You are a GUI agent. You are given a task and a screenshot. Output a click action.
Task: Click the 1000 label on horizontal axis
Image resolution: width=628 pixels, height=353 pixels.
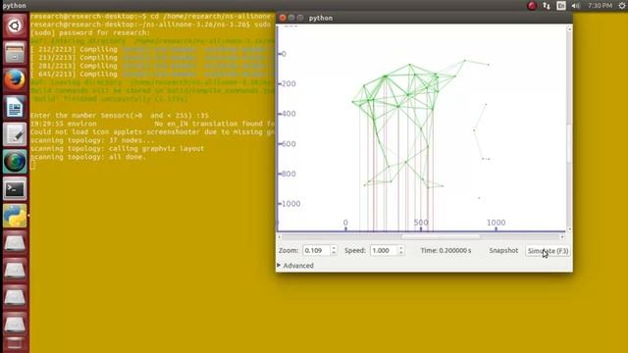496,223
